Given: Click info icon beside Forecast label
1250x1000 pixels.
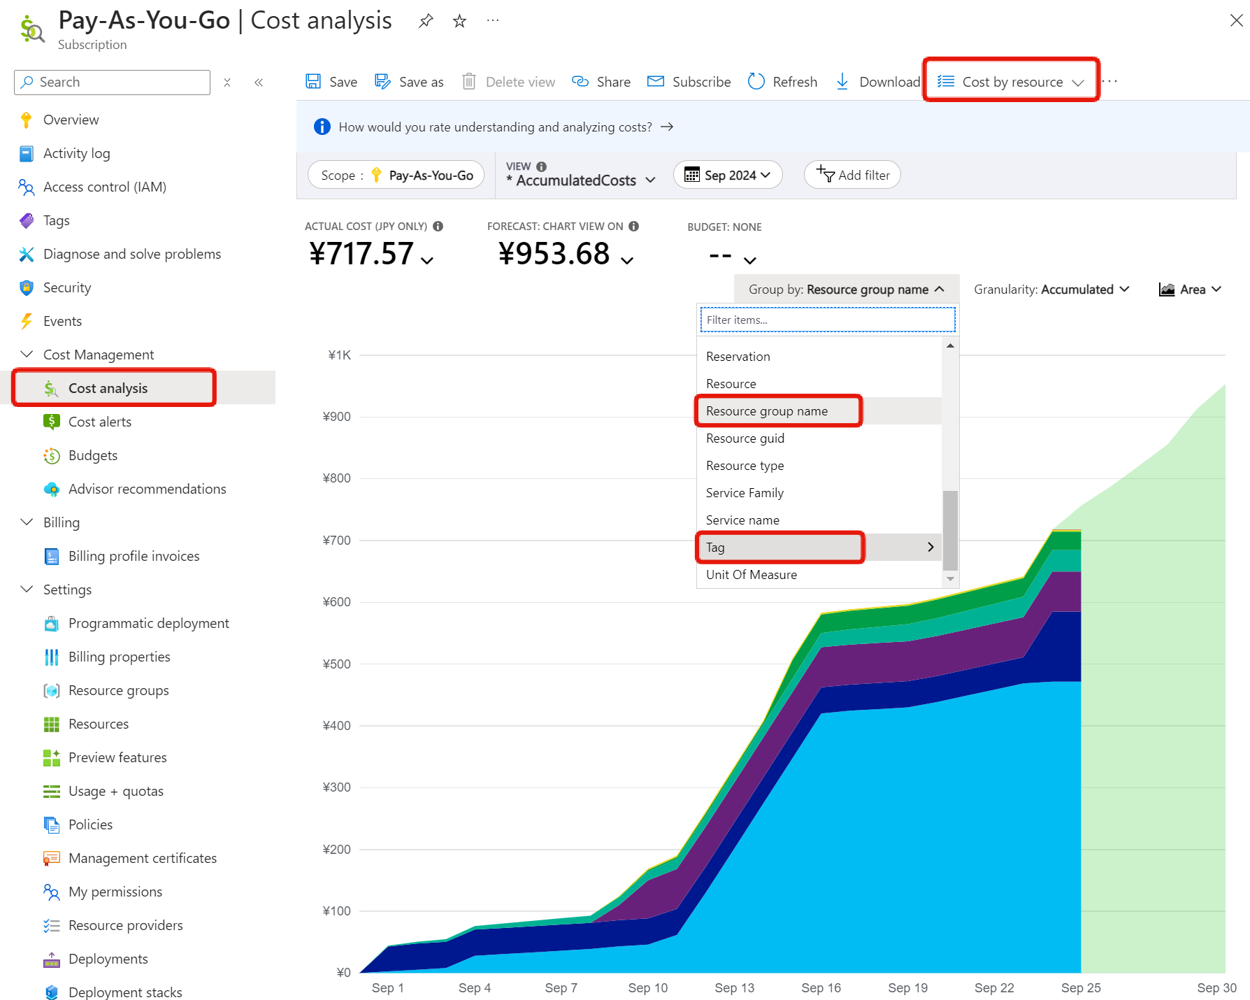Looking at the screenshot, I should 634,227.
